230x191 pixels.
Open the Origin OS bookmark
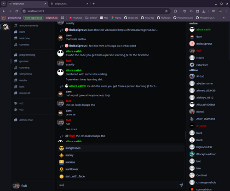pyautogui.click(x=131, y=18)
